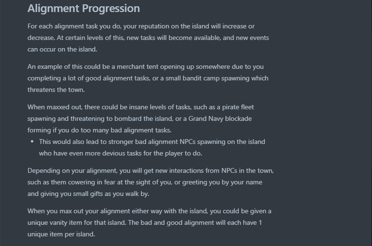Click the paragraph starting 'Depending on your alignment'

pos(151,182)
